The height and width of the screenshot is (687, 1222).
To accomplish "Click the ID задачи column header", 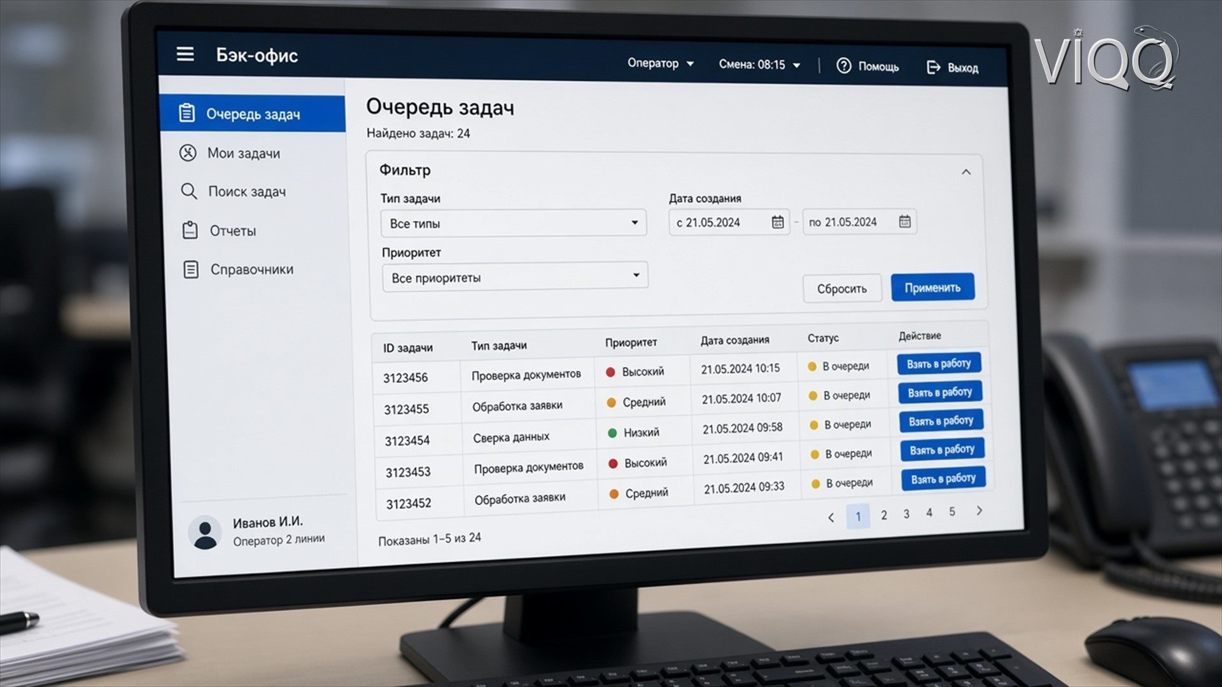I will tap(408, 347).
